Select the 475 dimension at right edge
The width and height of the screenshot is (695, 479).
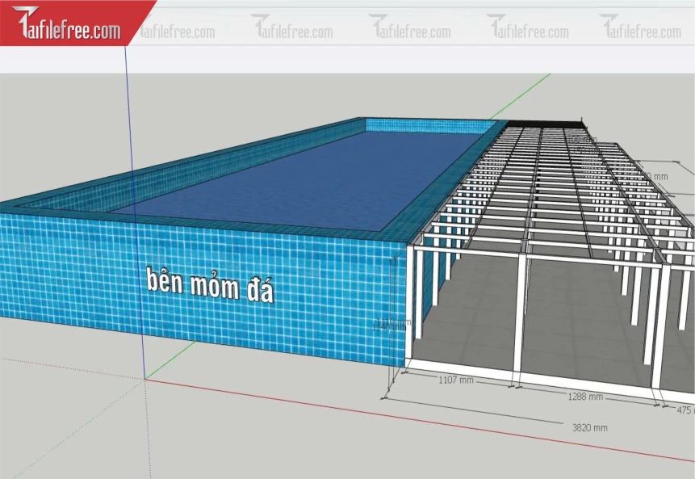pos(685,410)
